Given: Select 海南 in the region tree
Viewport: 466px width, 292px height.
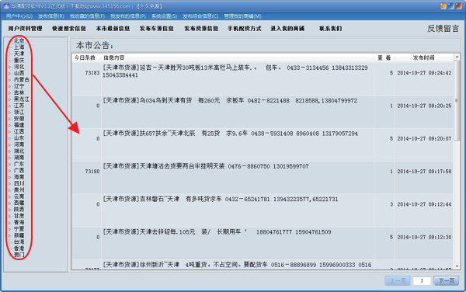Looking at the screenshot, I should coord(19,177).
